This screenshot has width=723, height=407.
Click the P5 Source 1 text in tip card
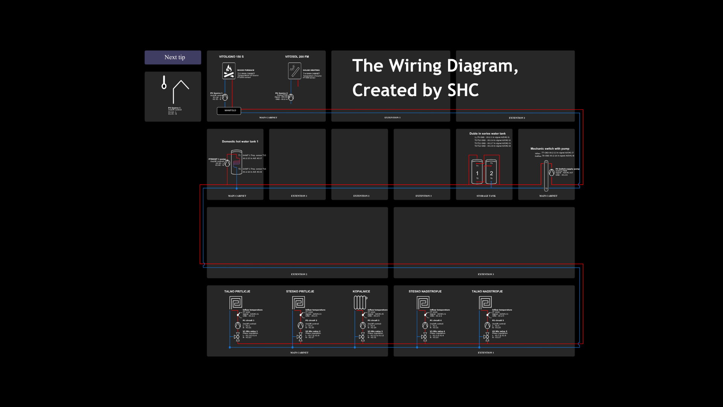tap(174, 108)
